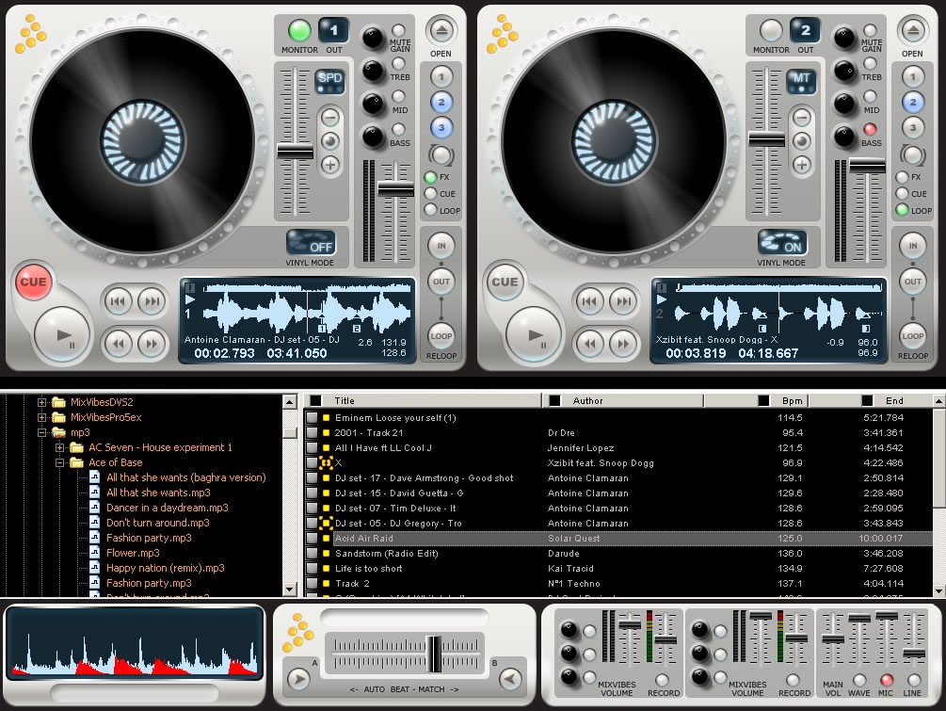Expand the MixVibesPro5ex folder
946x711 pixels.
[41, 417]
